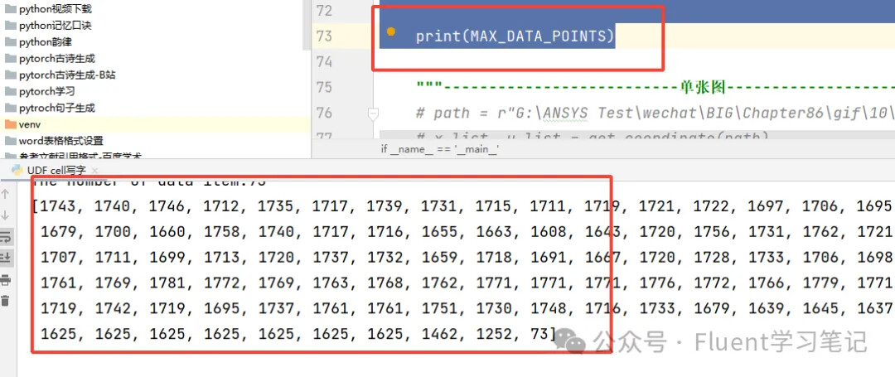Click the up arrow in the run console

(6, 195)
